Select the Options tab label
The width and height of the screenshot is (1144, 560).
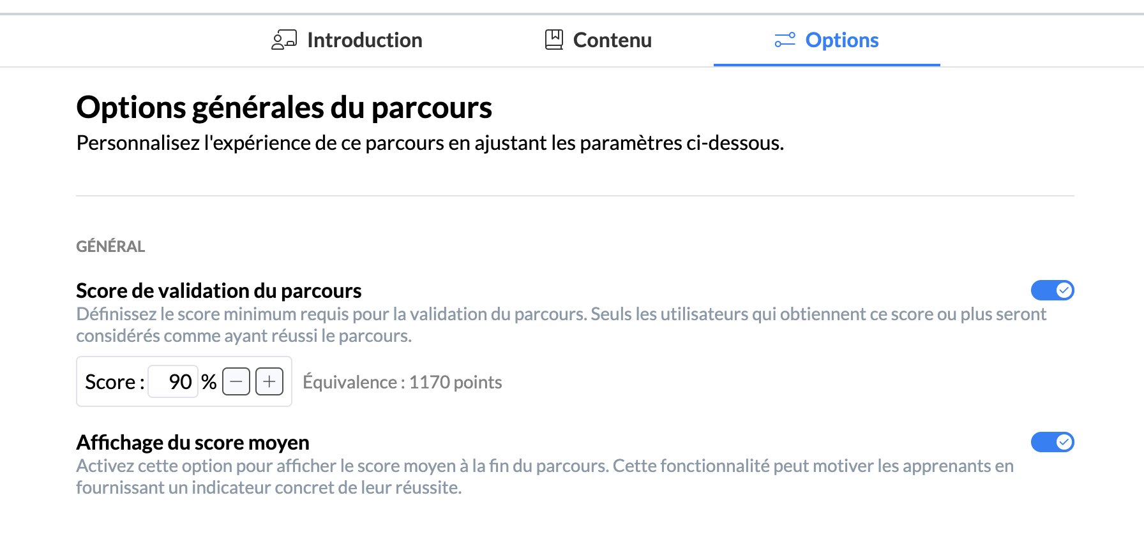click(841, 40)
